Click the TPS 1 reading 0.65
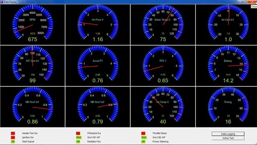Screen dimensions: 257x145 click(x=163, y=81)
